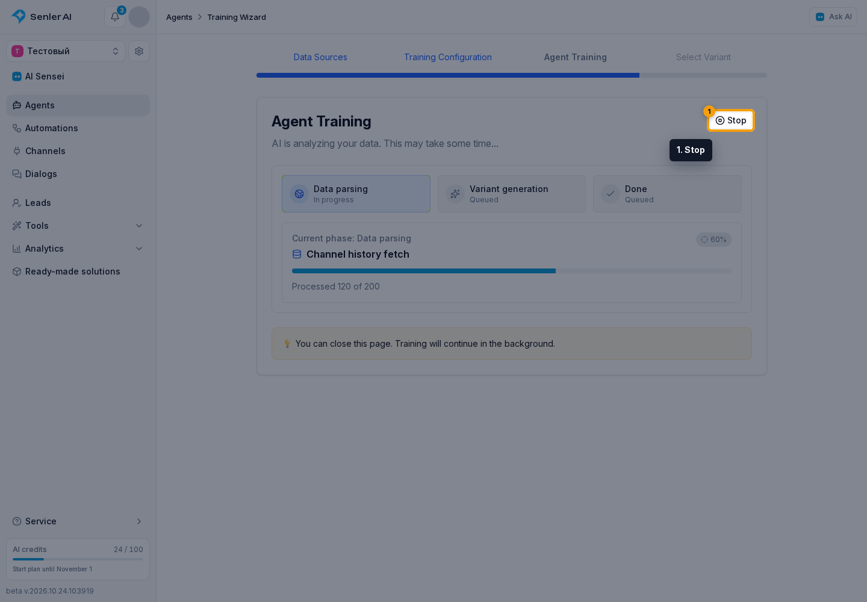The image size is (867, 602).
Task: Click the Automations sidebar icon
Action: click(17, 128)
